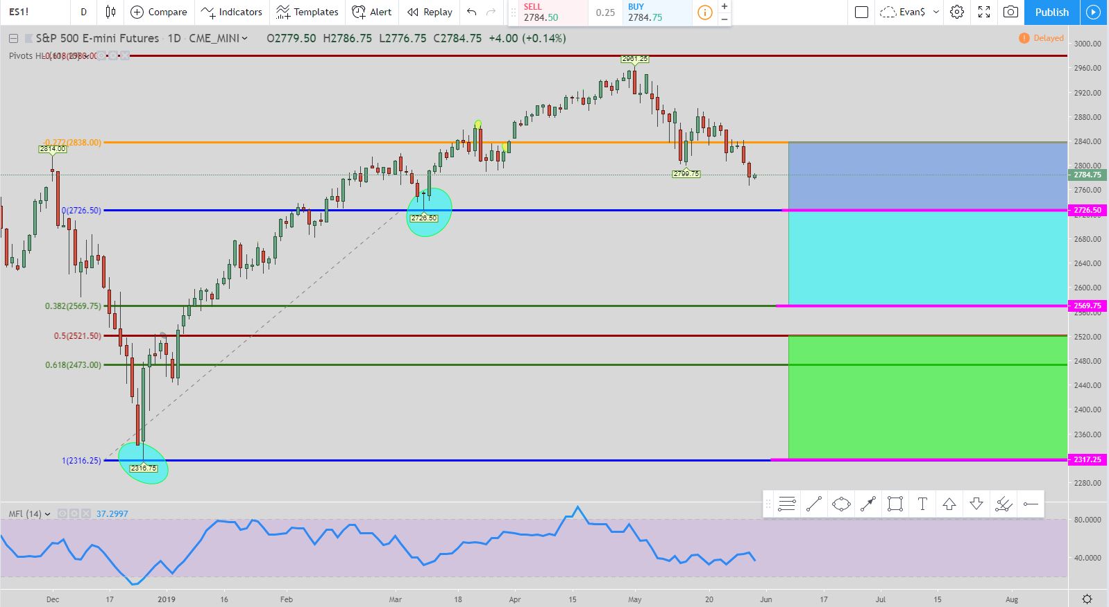Decrease order quantity with minus stepper
Screen dimensions: 1109x607
[725, 19]
